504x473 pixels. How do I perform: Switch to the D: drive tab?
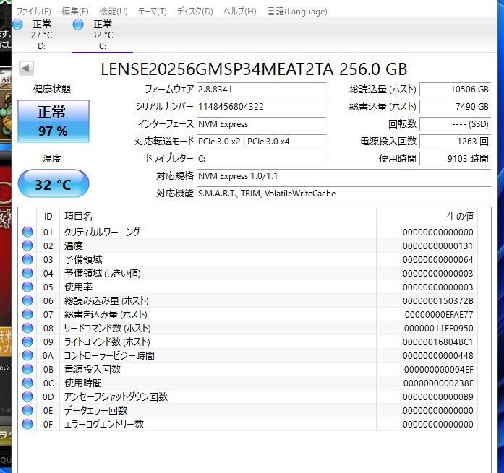point(42,35)
